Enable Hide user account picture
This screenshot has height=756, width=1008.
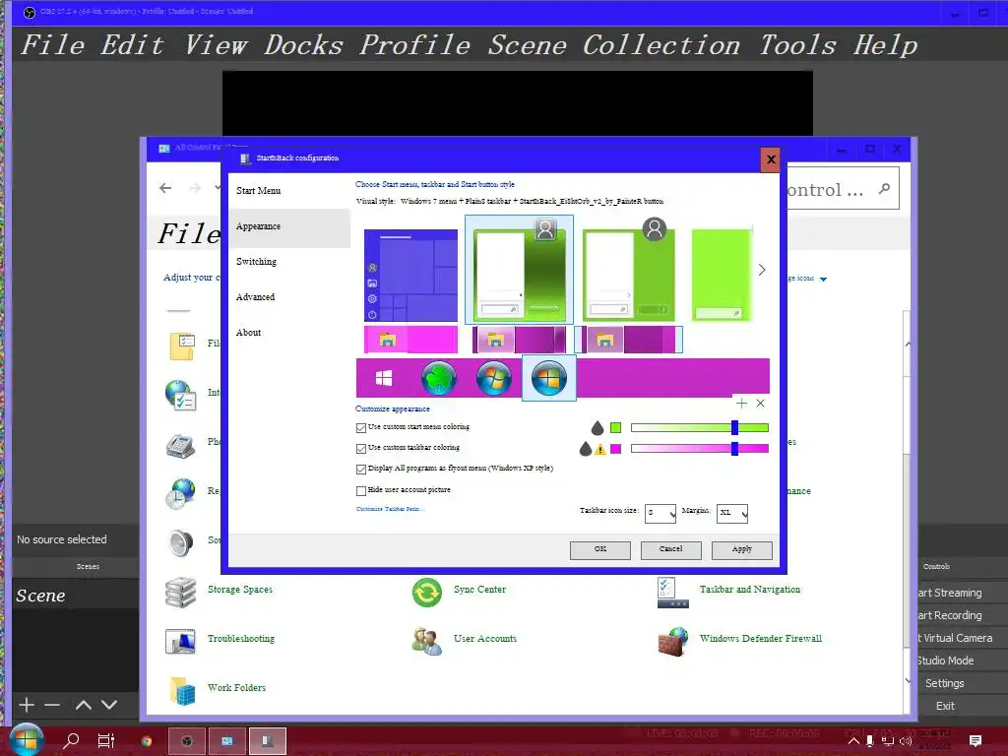tap(361, 490)
